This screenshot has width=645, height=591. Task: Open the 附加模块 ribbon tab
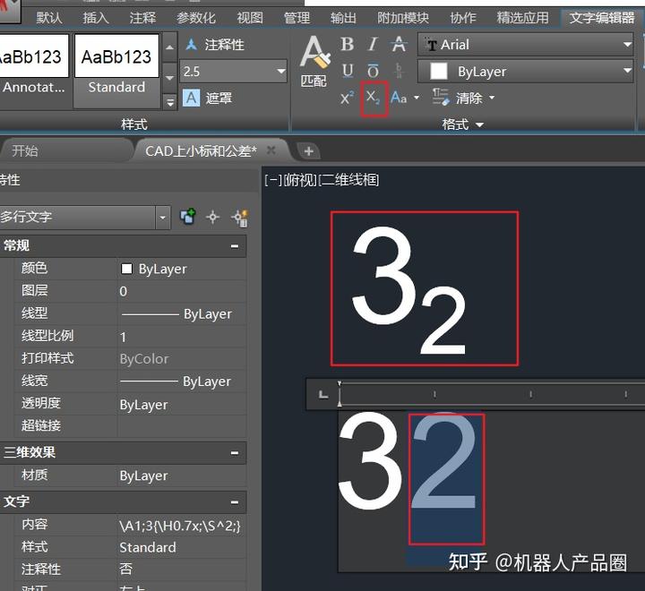click(403, 18)
